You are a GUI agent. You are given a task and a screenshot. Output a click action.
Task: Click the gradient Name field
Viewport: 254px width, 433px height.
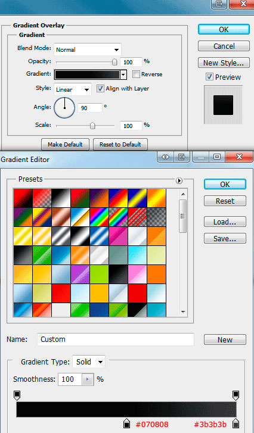[x=116, y=339]
